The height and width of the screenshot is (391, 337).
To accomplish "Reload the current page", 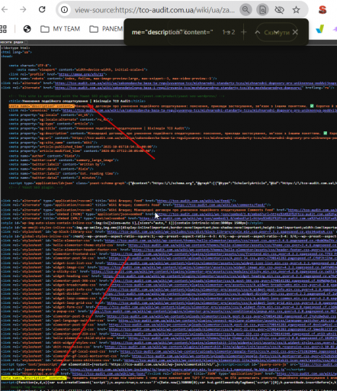I will click(x=42, y=10).
